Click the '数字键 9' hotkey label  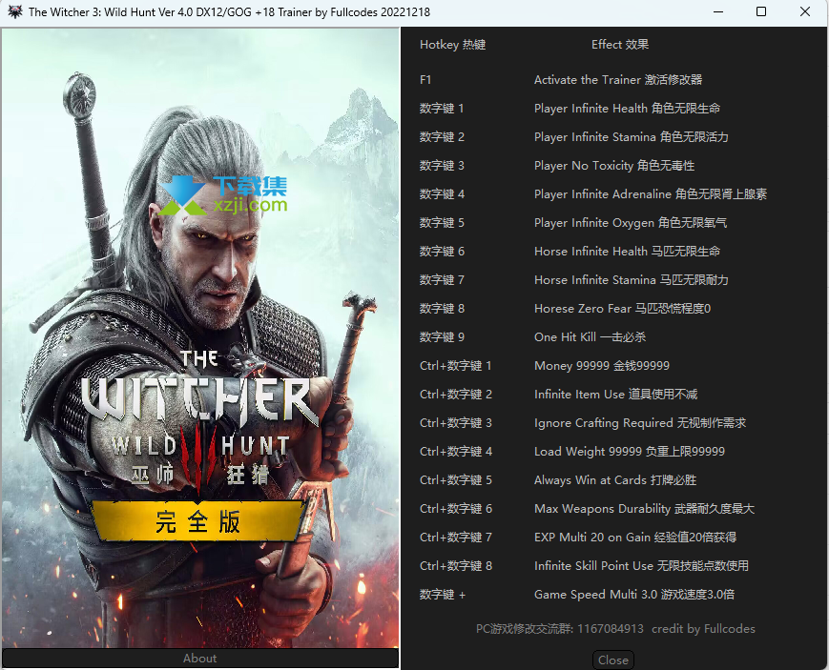click(442, 337)
